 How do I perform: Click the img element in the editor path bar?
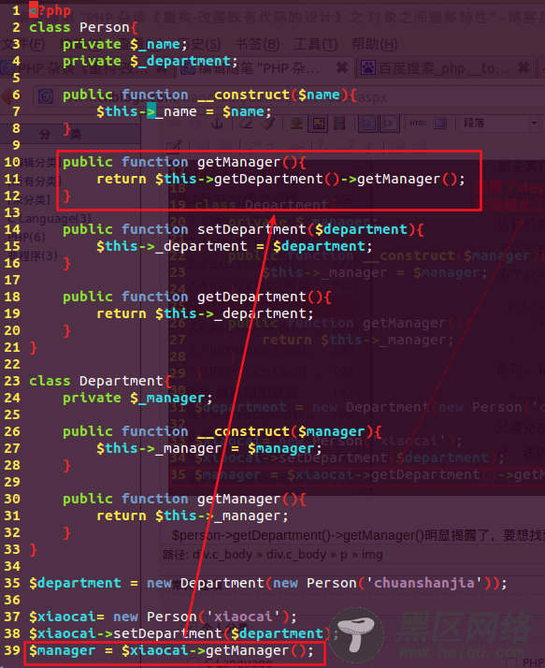(x=372, y=555)
